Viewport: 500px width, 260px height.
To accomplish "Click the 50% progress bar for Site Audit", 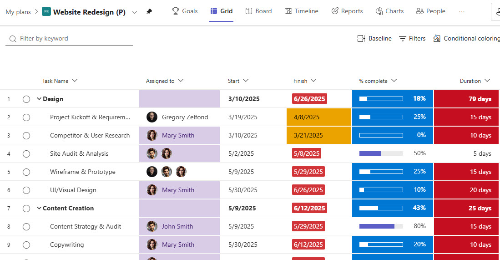I will (381, 153).
